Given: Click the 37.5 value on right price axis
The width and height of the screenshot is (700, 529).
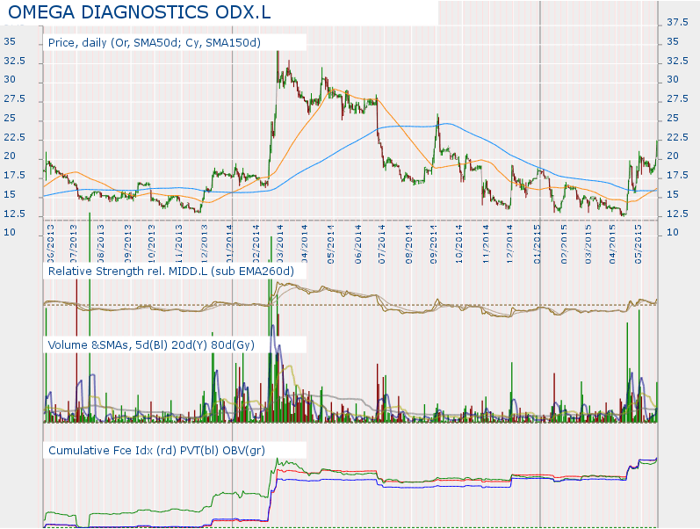Looking at the screenshot, I should [677, 22].
